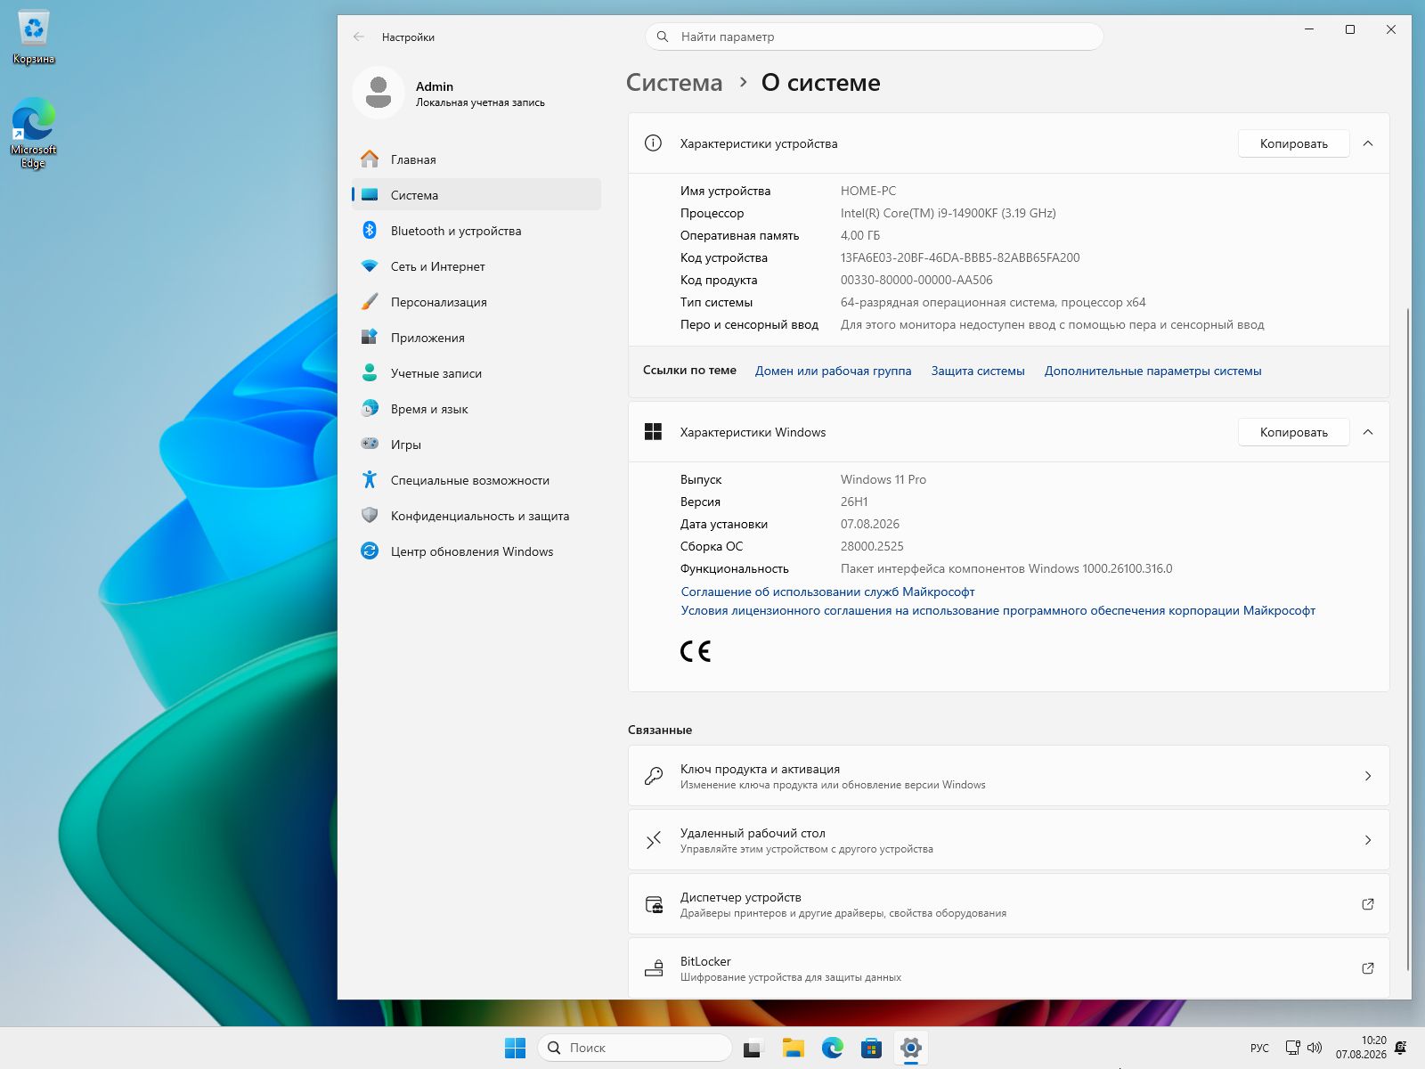
Task: Click the info icon beside Характеристики устройства
Action: (x=653, y=143)
